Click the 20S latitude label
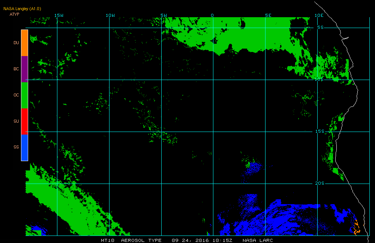This screenshot has width=375, height=243. (x=320, y=183)
